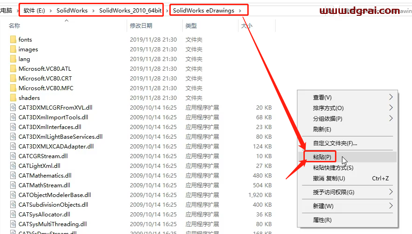The width and height of the screenshot is (412, 234).
Task: Select Microsoft.VC80.MFC folder icon
Action: pyautogui.click(x=13, y=88)
